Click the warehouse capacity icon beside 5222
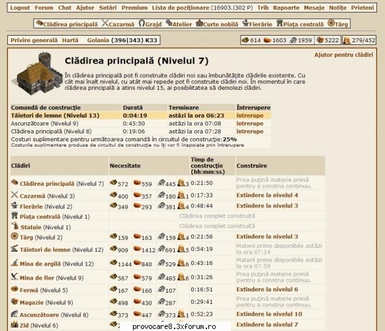 (x=320, y=40)
